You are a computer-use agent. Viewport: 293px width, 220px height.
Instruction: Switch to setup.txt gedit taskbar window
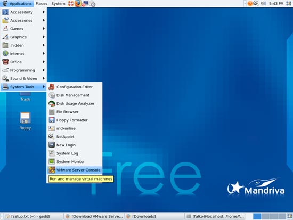point(33,216)
